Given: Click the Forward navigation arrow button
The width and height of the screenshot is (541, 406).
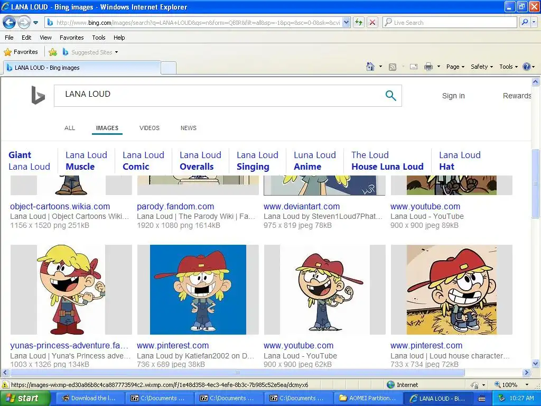Looking at the screenshot, I should tap(23, 23).
